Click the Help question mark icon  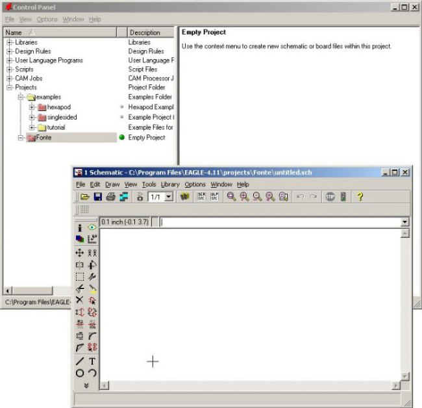coord(360,197)
